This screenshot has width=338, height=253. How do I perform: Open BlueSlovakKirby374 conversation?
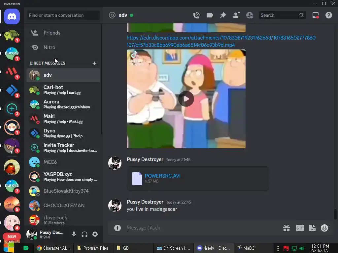64,191
